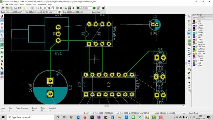213x120 pixels.
Task: Choose the Add Vias tool
Action: 189,37
